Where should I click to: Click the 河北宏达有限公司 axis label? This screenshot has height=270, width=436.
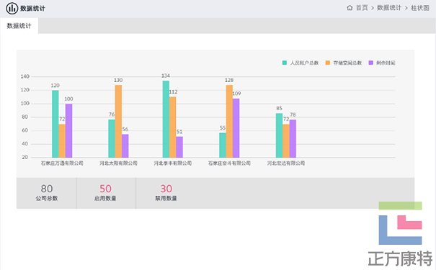point(286,163)
